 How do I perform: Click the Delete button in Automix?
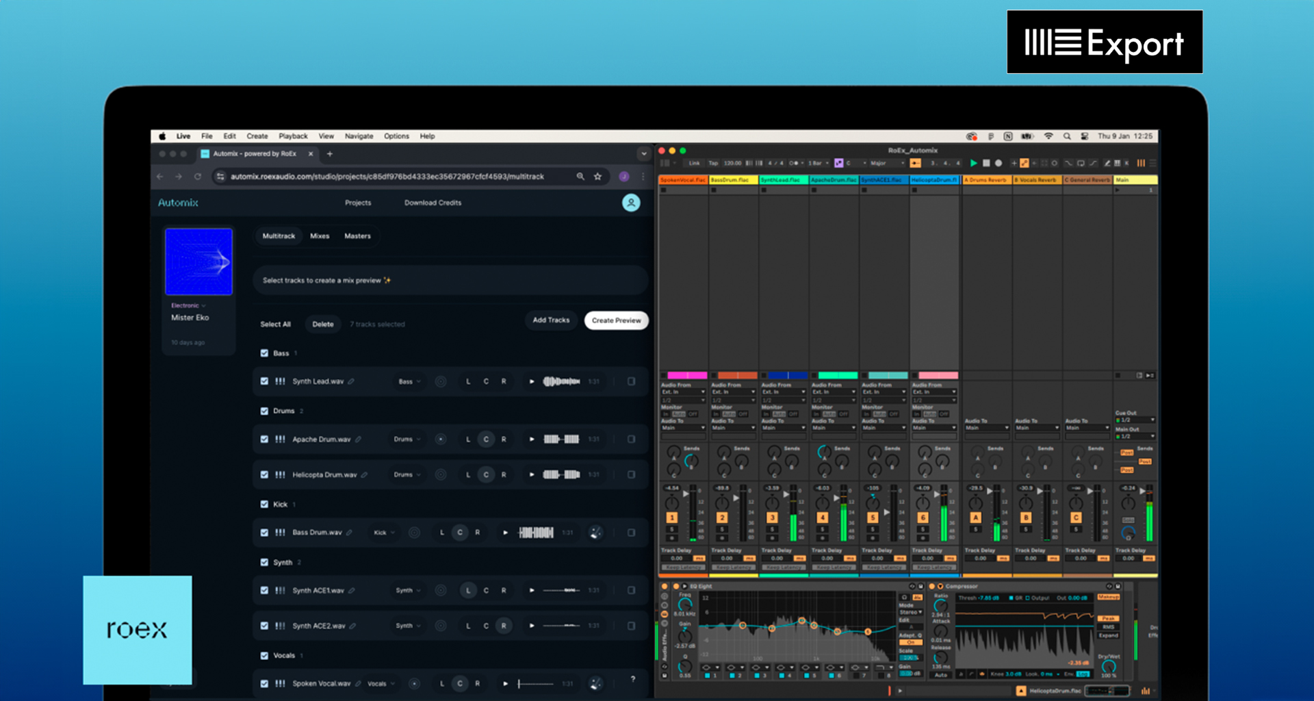323,324
